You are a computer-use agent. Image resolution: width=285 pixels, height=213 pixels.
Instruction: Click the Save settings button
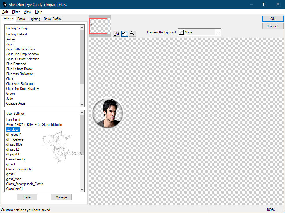(27, 197)
